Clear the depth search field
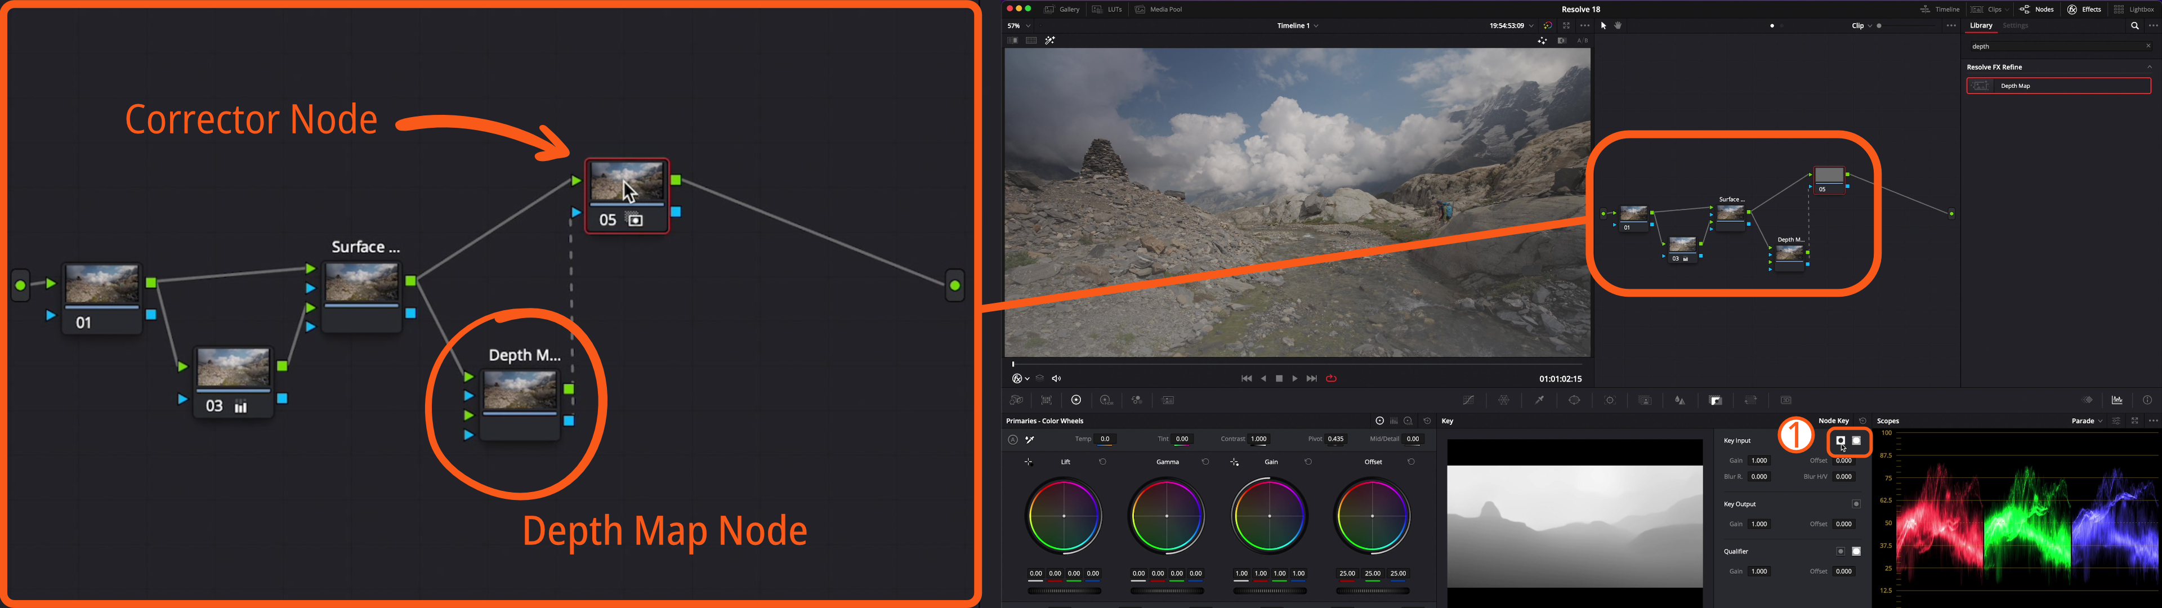The height and width of the screenshot is (608, 2162). pyautogui.click(x=2148, y=46)
